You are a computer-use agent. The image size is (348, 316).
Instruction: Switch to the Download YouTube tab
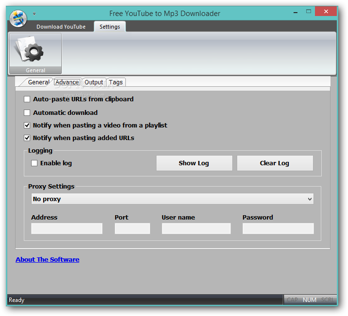(x=61, y=27)
